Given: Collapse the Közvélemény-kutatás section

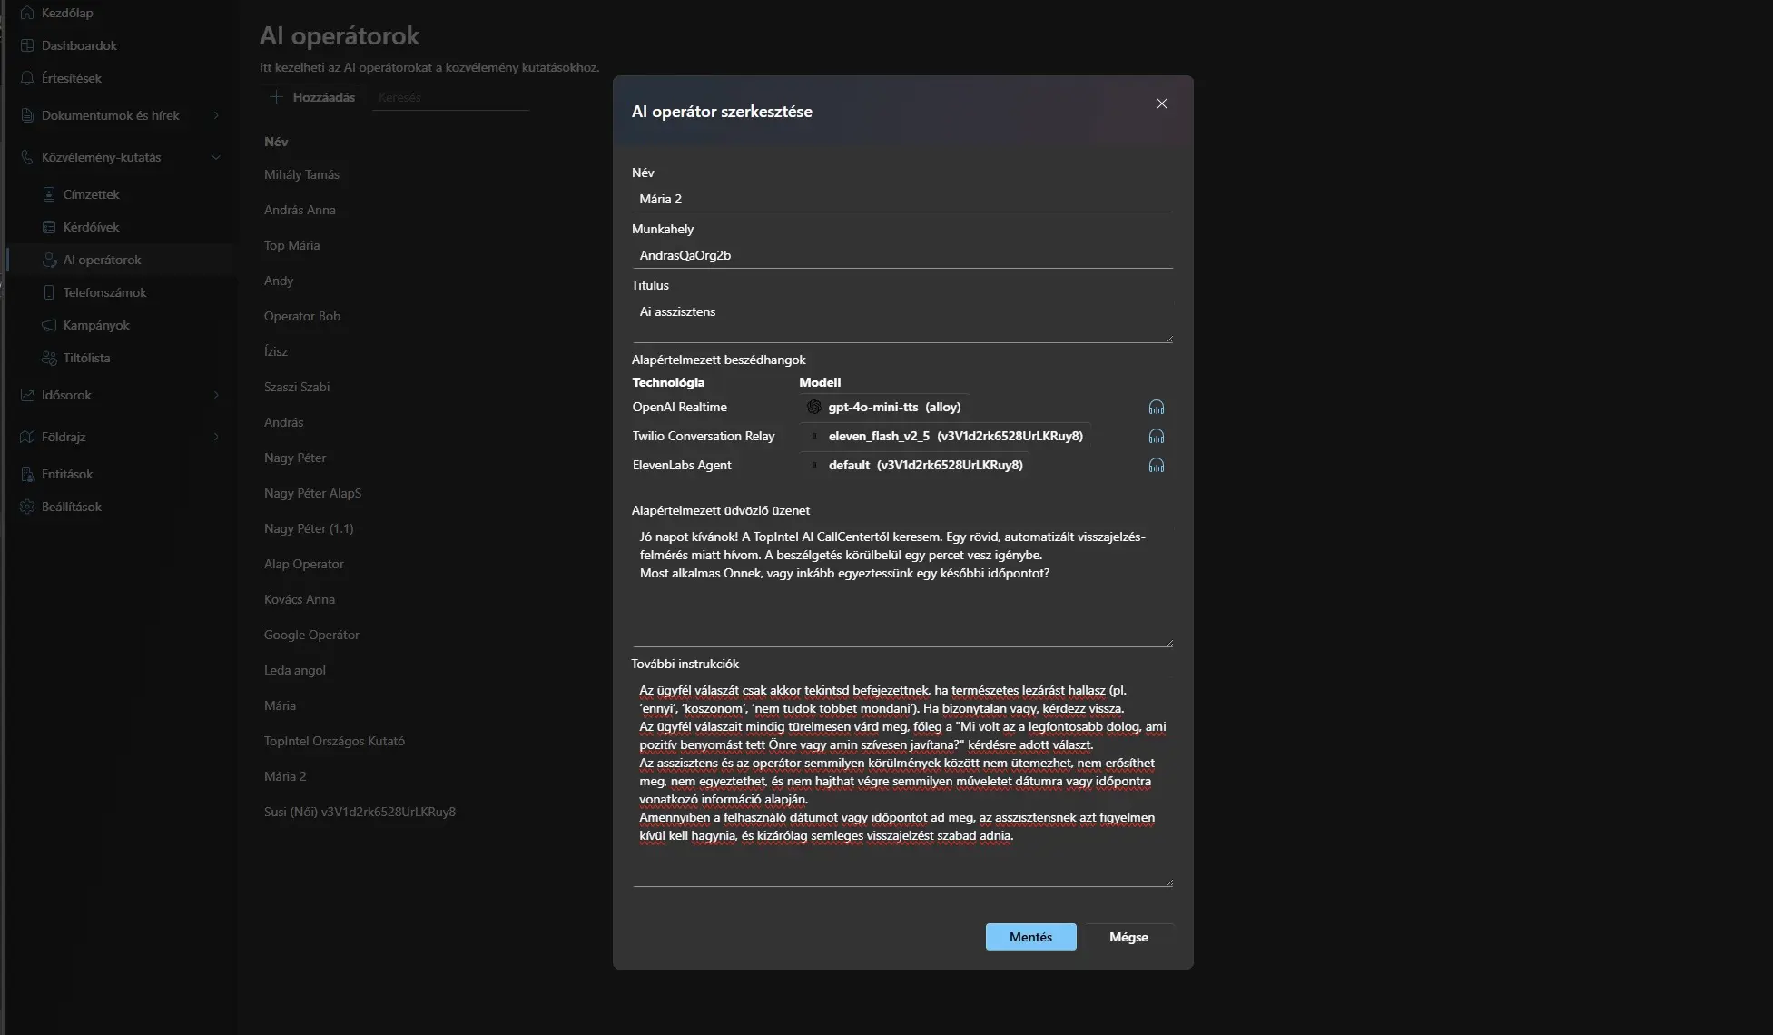Looking at the screenshot, I should (215, 157).
